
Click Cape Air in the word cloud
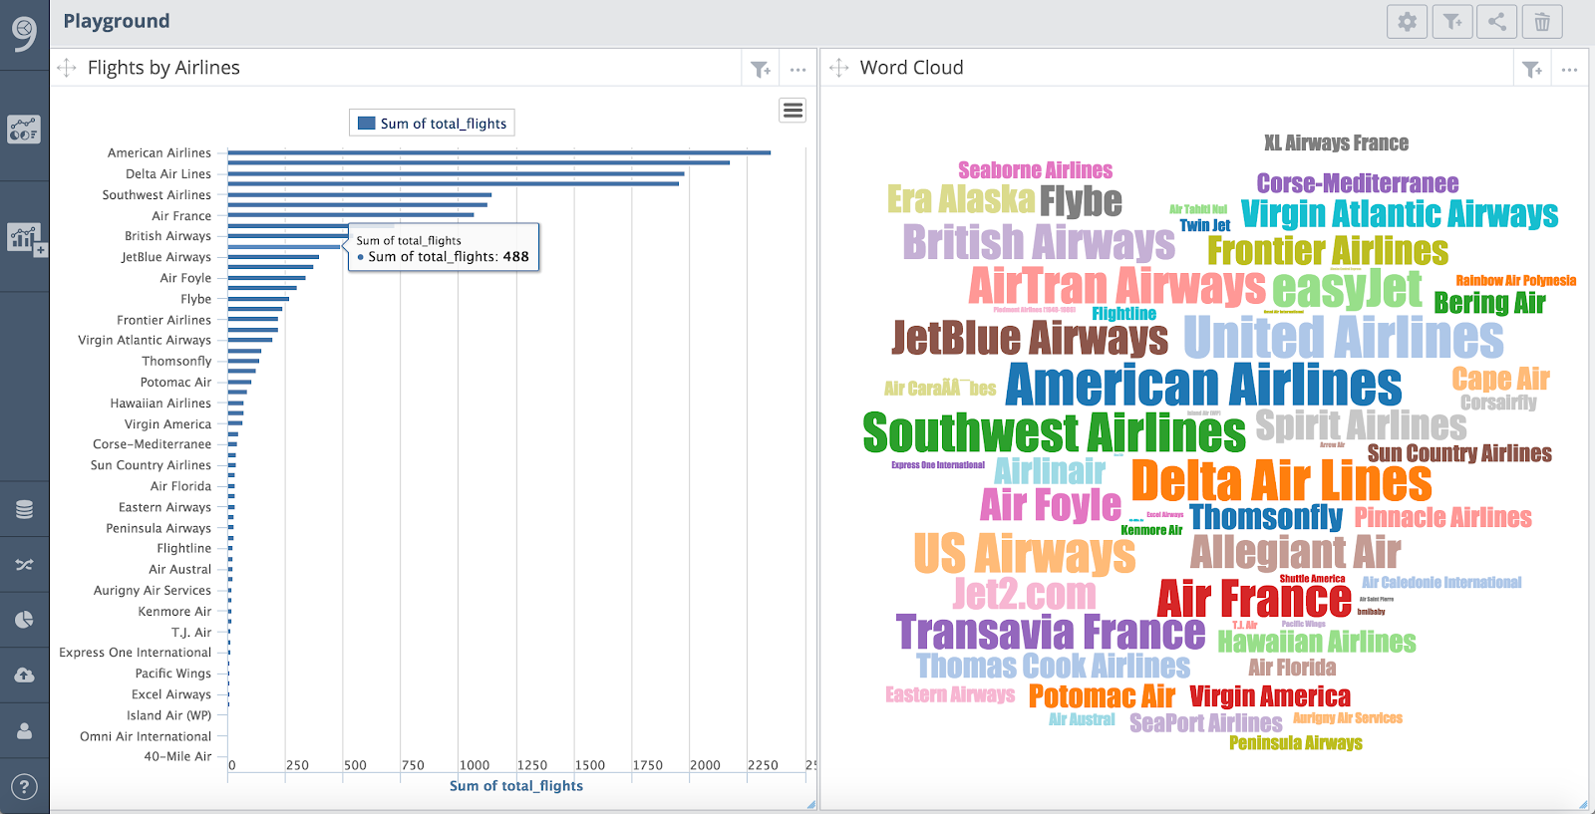tap(1501, 379)
